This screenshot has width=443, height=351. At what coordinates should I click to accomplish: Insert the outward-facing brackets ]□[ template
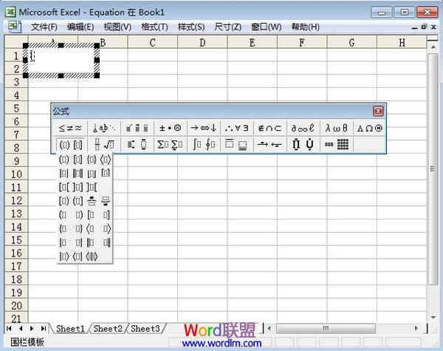coord(92,187)
